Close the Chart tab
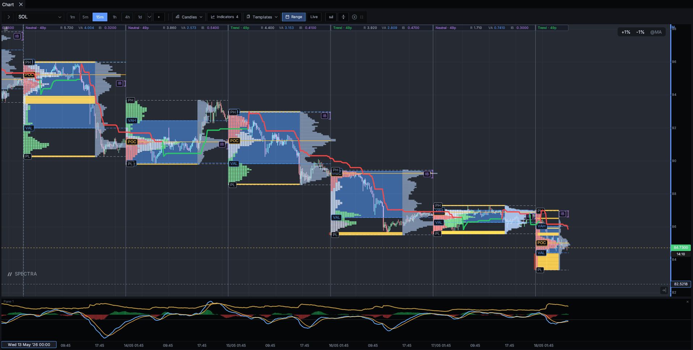The height and width of the screenshot is (350, 693). (21, 4)
